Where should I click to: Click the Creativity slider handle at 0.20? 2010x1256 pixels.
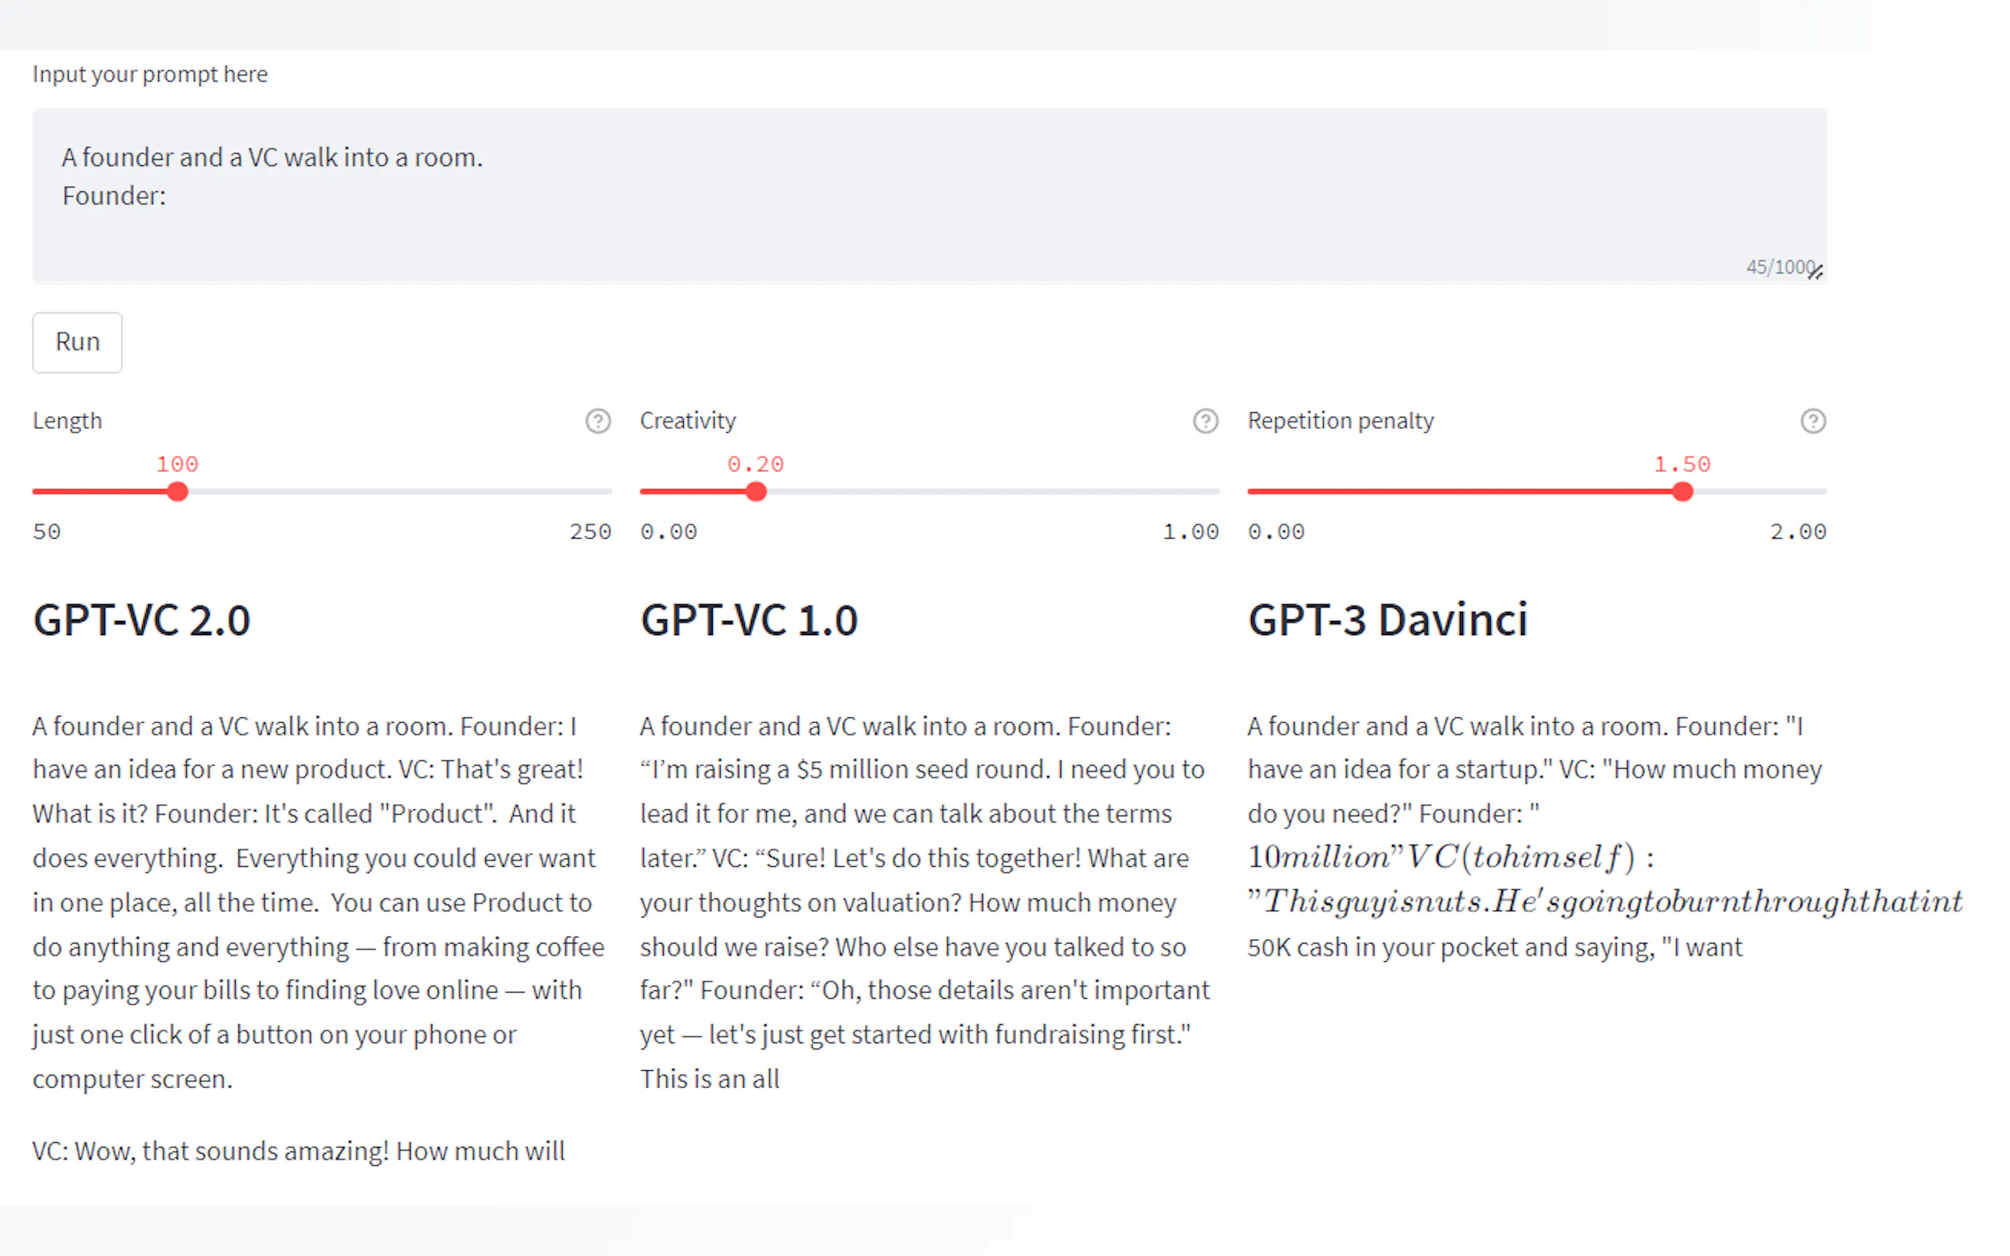[x=755, y=492]
